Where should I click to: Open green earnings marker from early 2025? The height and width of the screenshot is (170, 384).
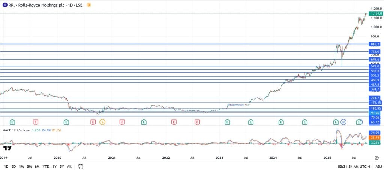[336, 122]
